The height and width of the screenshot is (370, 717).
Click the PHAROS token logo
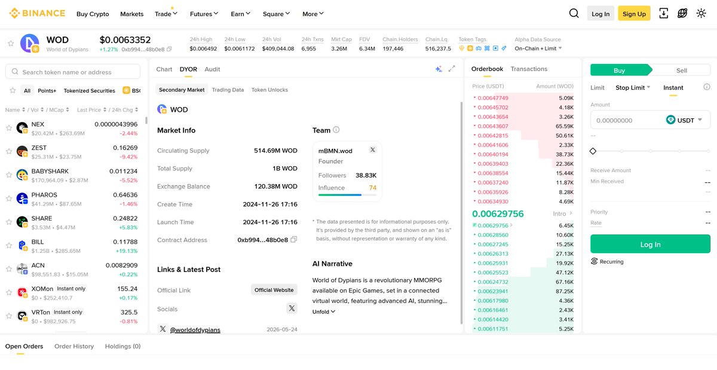(22, 198)
